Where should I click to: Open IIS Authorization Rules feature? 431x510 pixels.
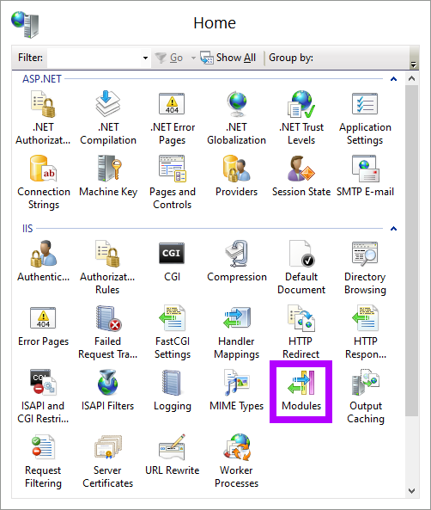[107, 267]
